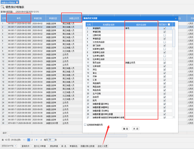Open the 查询条件 bottom toolbar item

click(26, 146)
